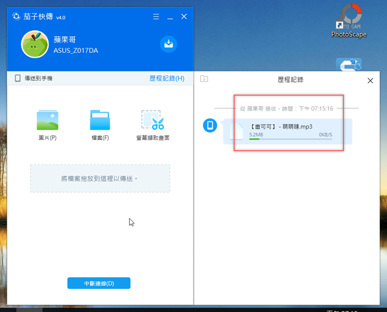Open PhotoScape desktop shortcut
This screenshot has height=312, width=387.
click(349, 21)
